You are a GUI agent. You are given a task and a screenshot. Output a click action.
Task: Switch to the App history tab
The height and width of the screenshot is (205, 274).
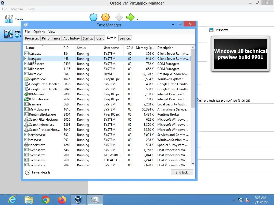tap(71, 38)
